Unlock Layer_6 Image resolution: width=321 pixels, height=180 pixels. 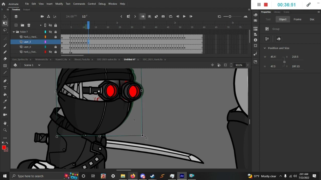tap(55, 47)
